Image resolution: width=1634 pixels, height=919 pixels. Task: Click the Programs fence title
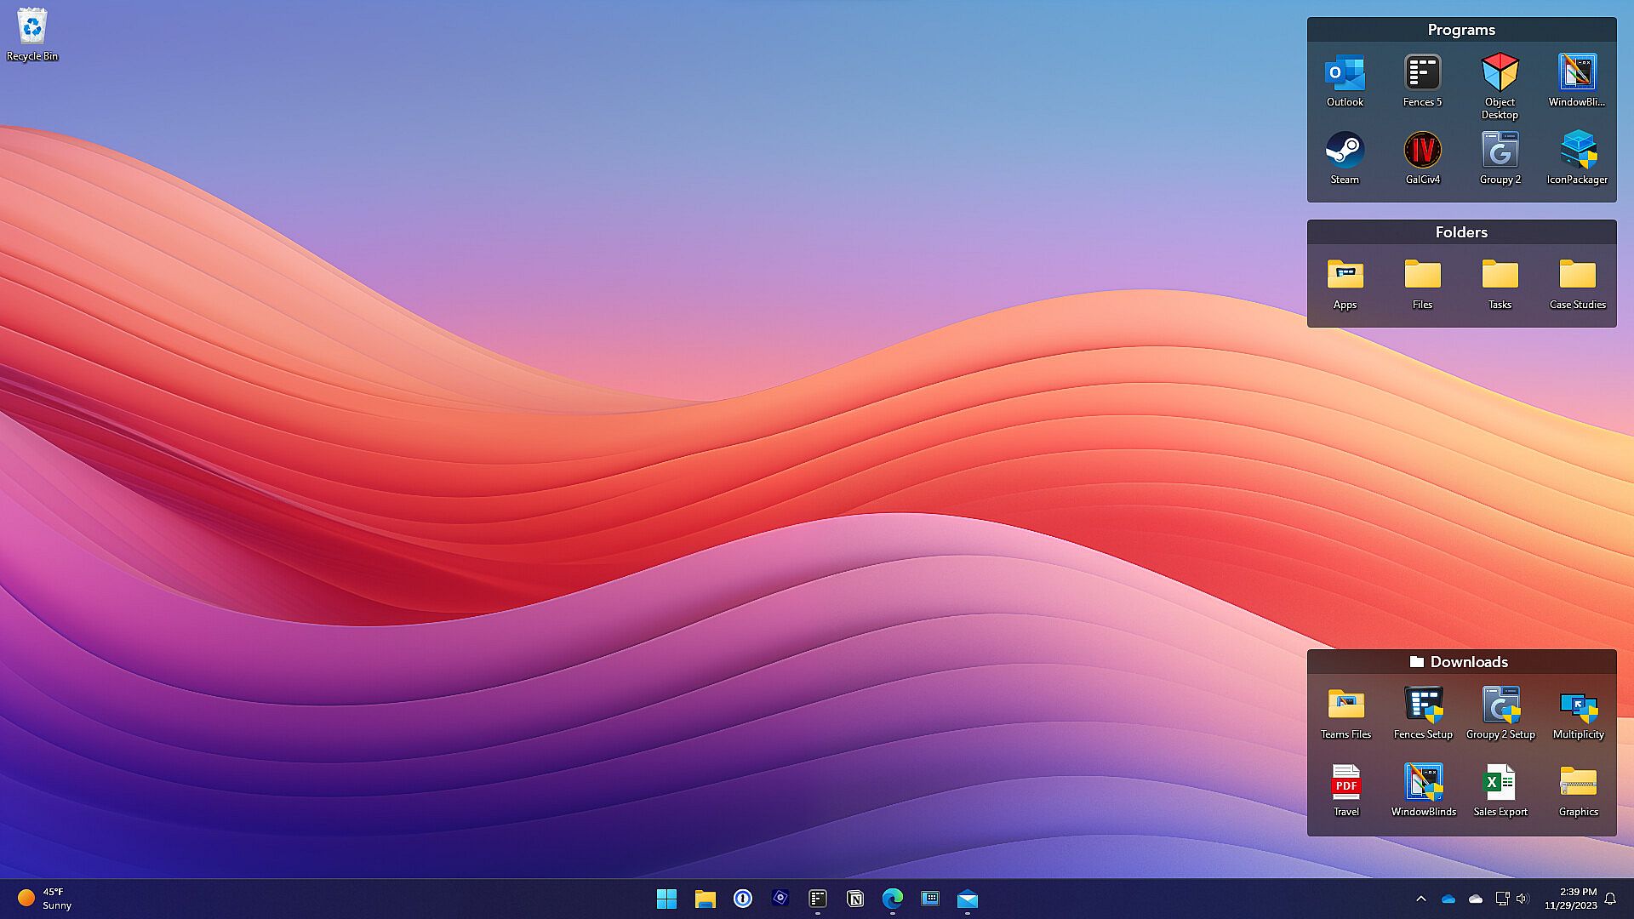click(x=1460, y=30)
